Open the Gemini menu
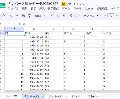Image resolution: width=120 pixels, height=99 pixels. click(89, 9)
